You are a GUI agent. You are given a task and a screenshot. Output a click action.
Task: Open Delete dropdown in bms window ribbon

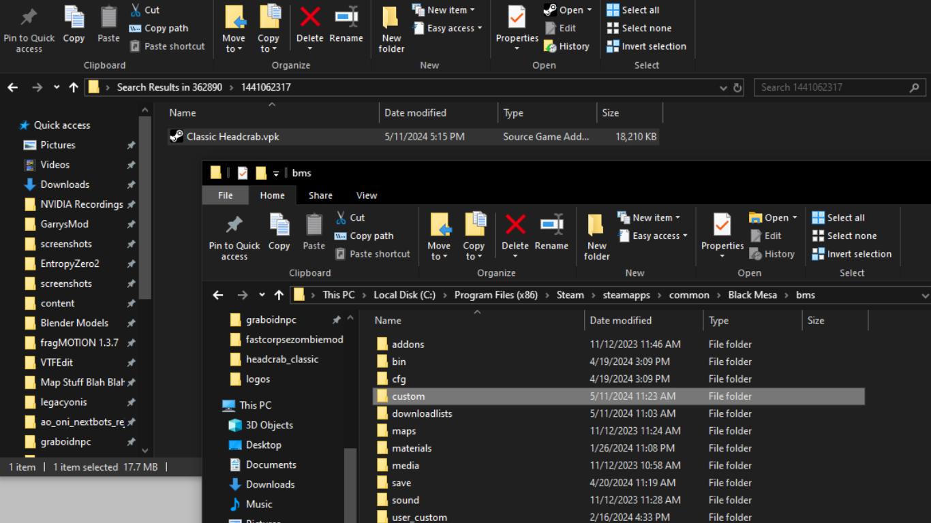[515, 256]
